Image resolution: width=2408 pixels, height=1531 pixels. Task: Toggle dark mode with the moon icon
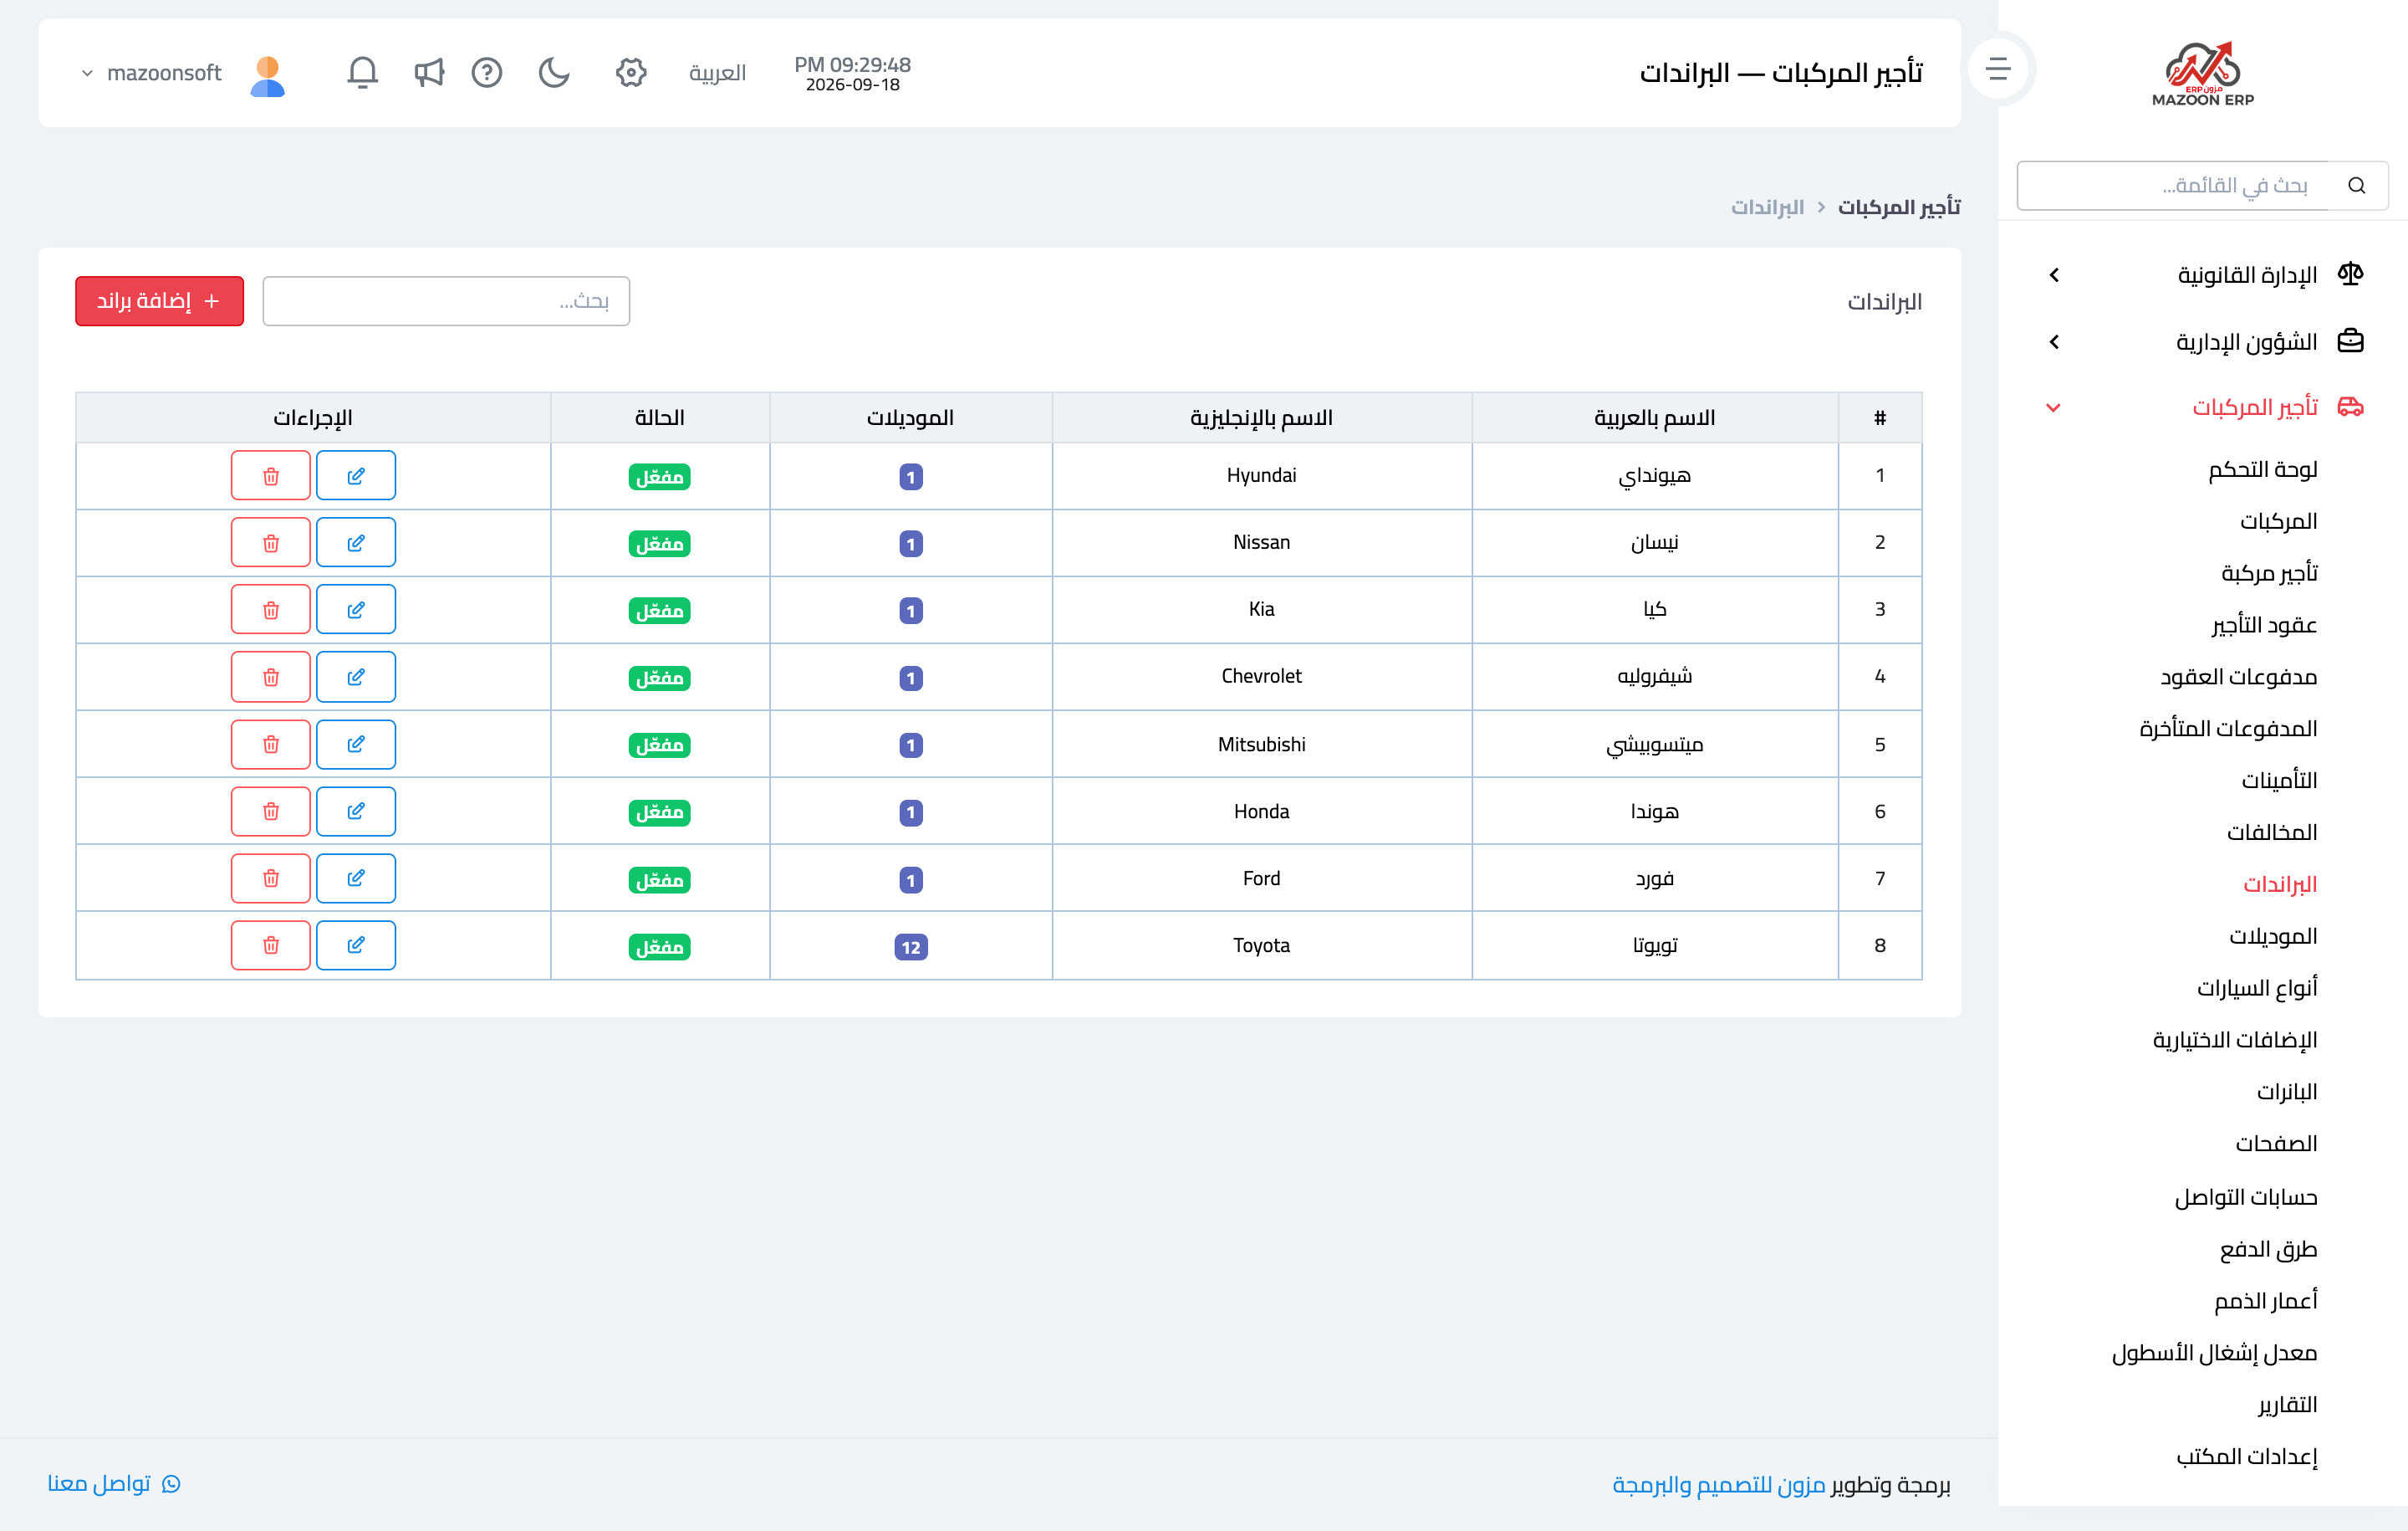(554, 72)
